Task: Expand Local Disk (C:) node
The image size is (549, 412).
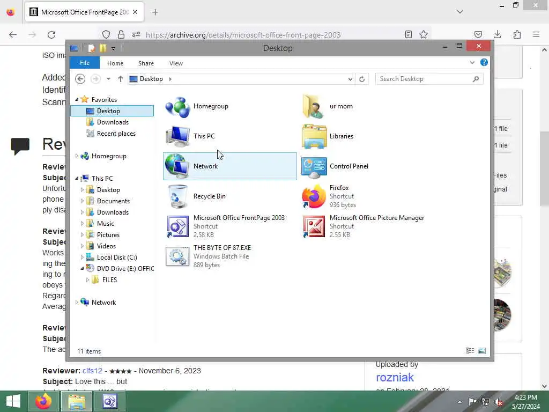Action: tap(82, 257)
